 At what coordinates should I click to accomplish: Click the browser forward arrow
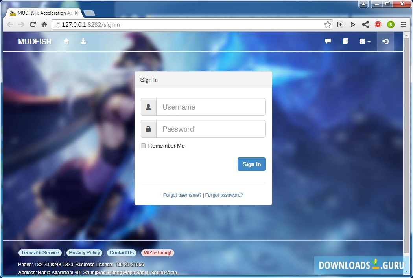coord(21,24)
